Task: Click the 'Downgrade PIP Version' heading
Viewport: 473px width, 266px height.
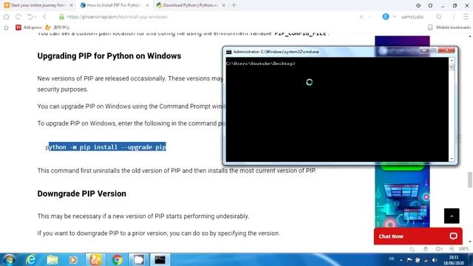Action: tap(82, 194)
